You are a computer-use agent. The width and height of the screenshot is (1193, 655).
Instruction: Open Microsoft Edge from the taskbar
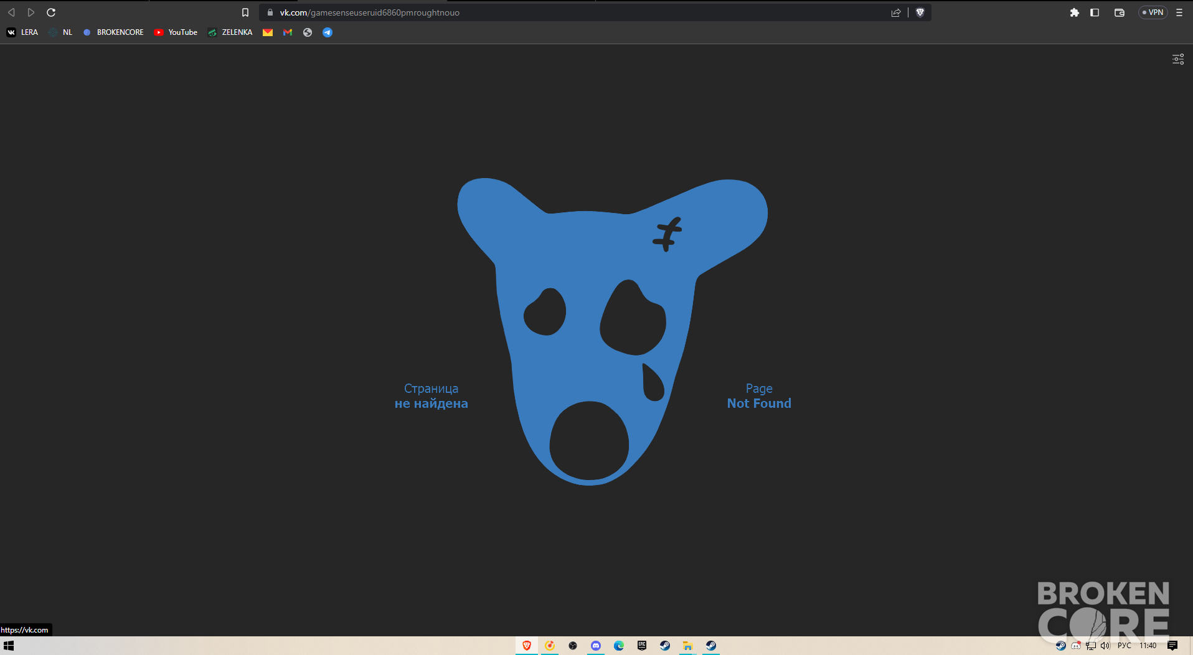(619, 646)
